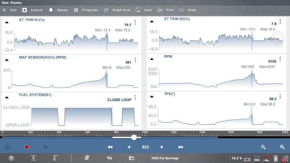Collapse the MAF SENSOR graph panel
Screen dimensions: 290x163
pos(7,60)
